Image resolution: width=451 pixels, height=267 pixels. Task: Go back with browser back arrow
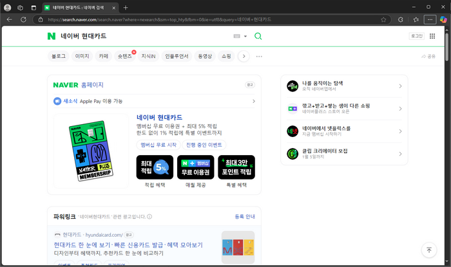click(9, 19)
